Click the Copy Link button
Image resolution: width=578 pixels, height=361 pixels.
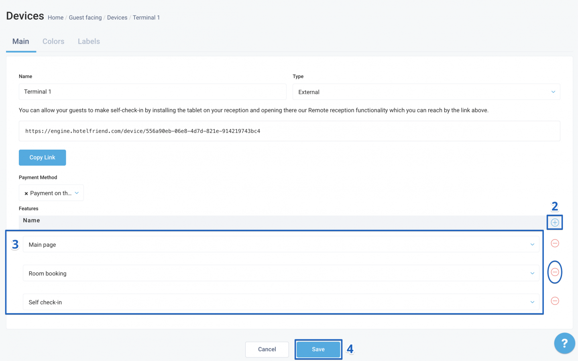tap(42, 157)
